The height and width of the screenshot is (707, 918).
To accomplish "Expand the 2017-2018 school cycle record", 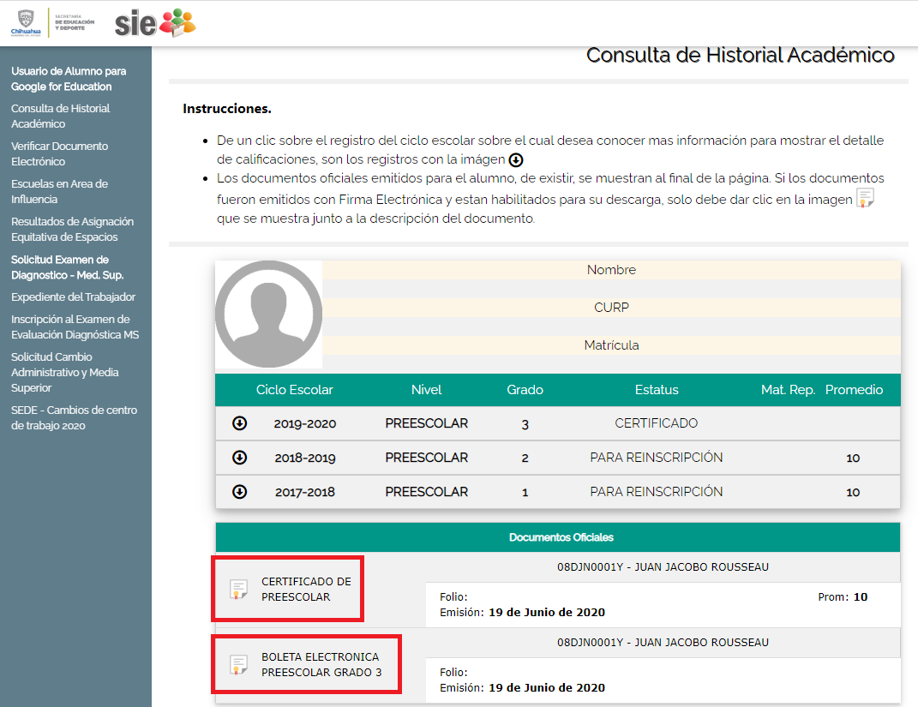I will point(240,492).
